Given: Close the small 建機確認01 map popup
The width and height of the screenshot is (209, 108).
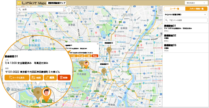Looking at the screenshot, I should pyautogui.click(x=98, y=44).
